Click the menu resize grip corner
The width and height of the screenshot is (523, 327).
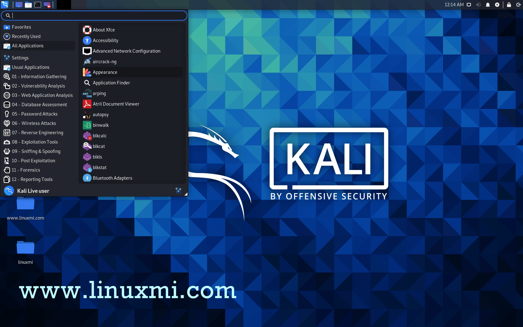186,194
